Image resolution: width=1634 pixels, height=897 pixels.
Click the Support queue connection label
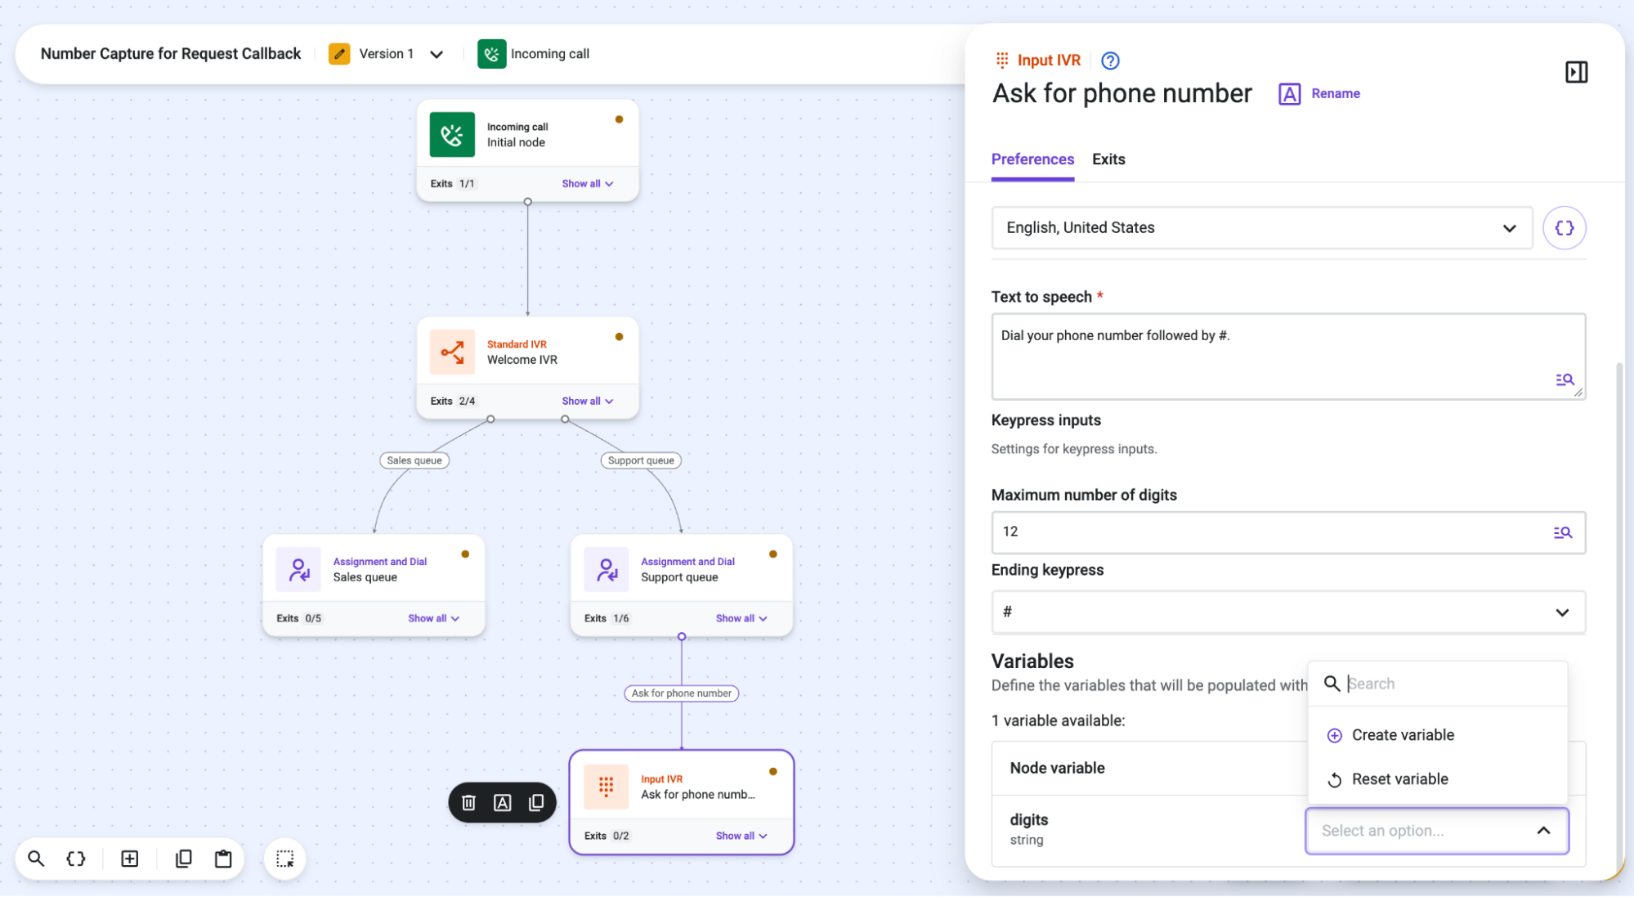(641, 460)
